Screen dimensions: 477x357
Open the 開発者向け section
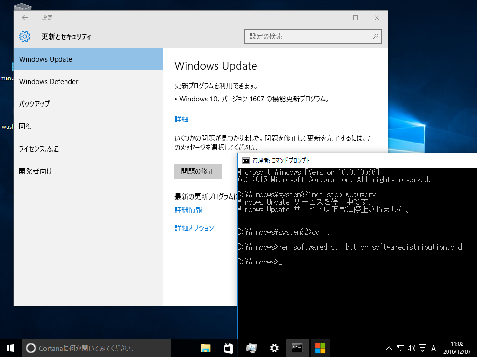tap(88, 171)
